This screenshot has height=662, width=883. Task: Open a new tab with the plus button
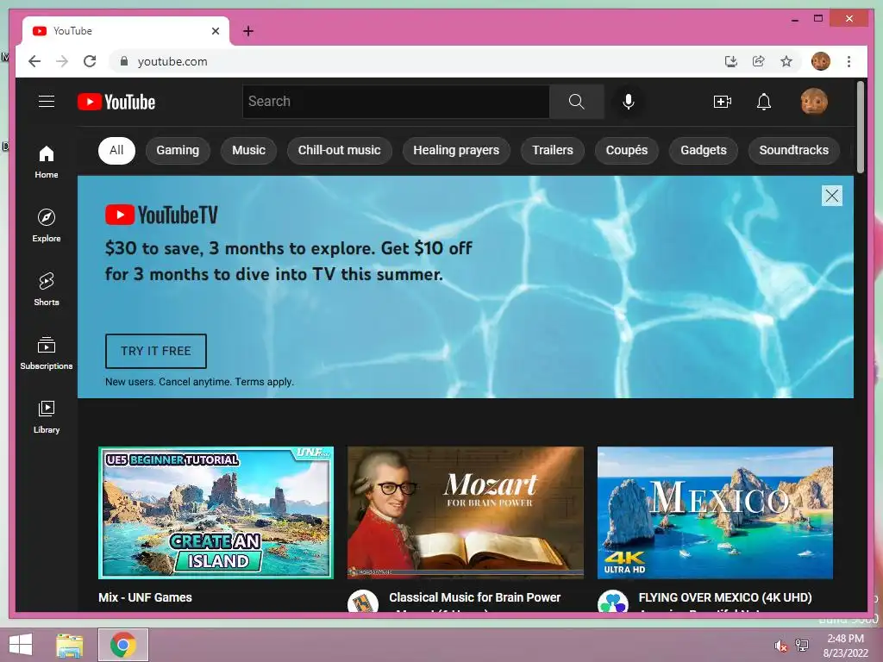pyautogui.click(x=248, y=31)
